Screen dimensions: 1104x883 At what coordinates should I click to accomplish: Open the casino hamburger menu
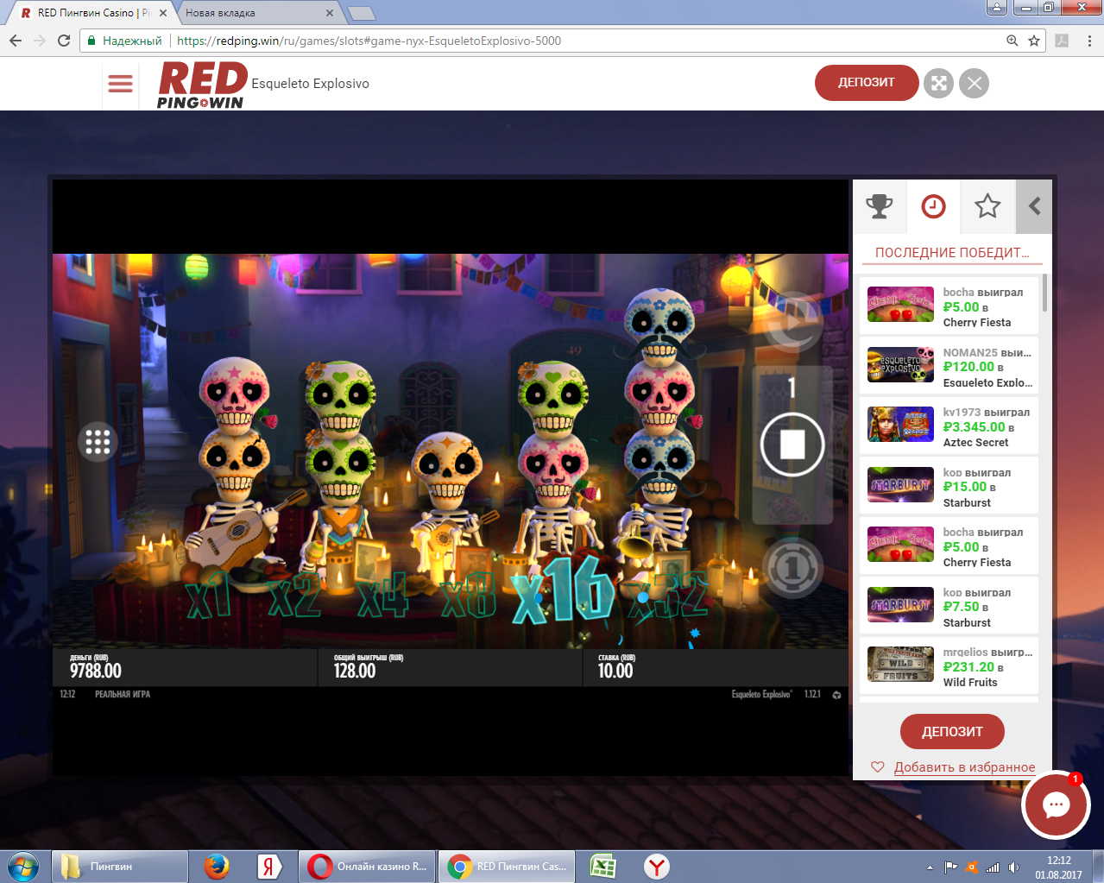[120, 84]
